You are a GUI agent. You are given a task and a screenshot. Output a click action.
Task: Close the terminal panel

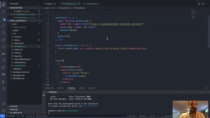click(x=207, y=88)
